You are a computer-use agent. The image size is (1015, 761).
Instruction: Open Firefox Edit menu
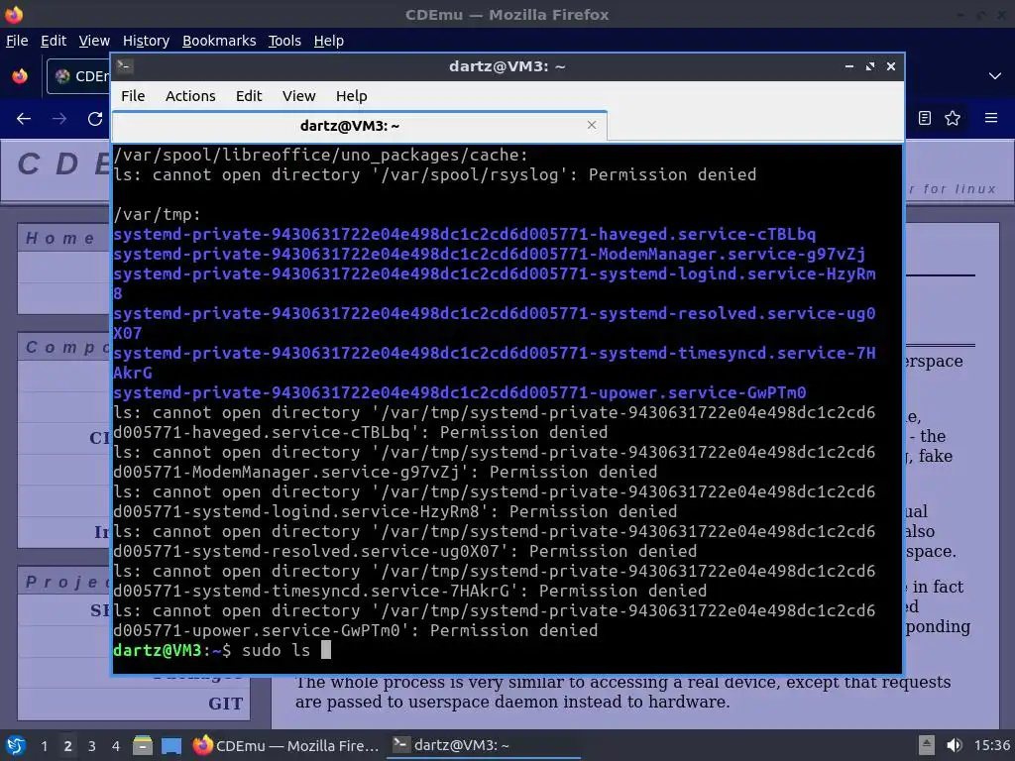point(54,41)
